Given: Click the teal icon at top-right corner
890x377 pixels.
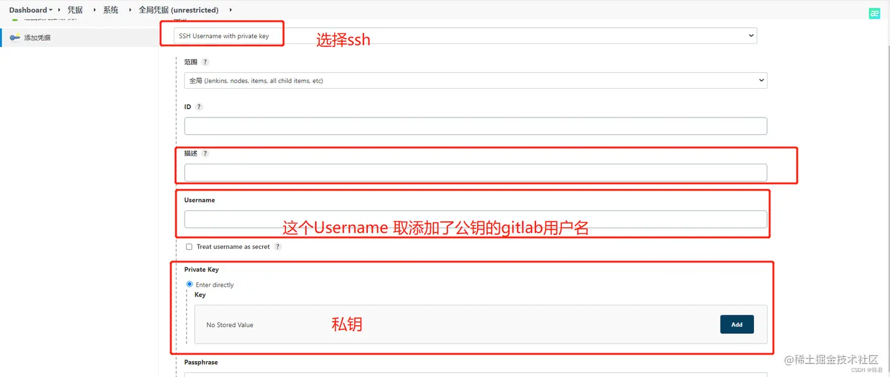Looking at the screenshot, I should pos(875,14).
